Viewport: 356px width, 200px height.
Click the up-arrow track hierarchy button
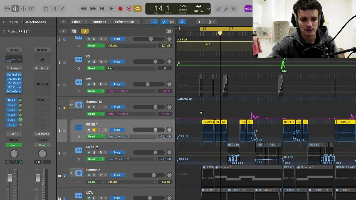click(x=63, y=22)
